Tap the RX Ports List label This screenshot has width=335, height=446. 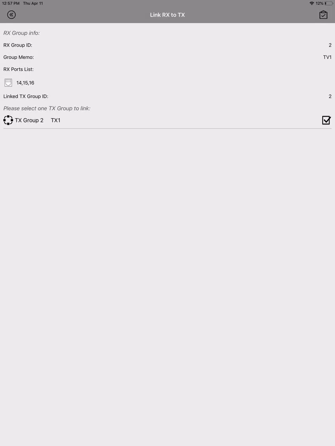click(x=18, y=69)
